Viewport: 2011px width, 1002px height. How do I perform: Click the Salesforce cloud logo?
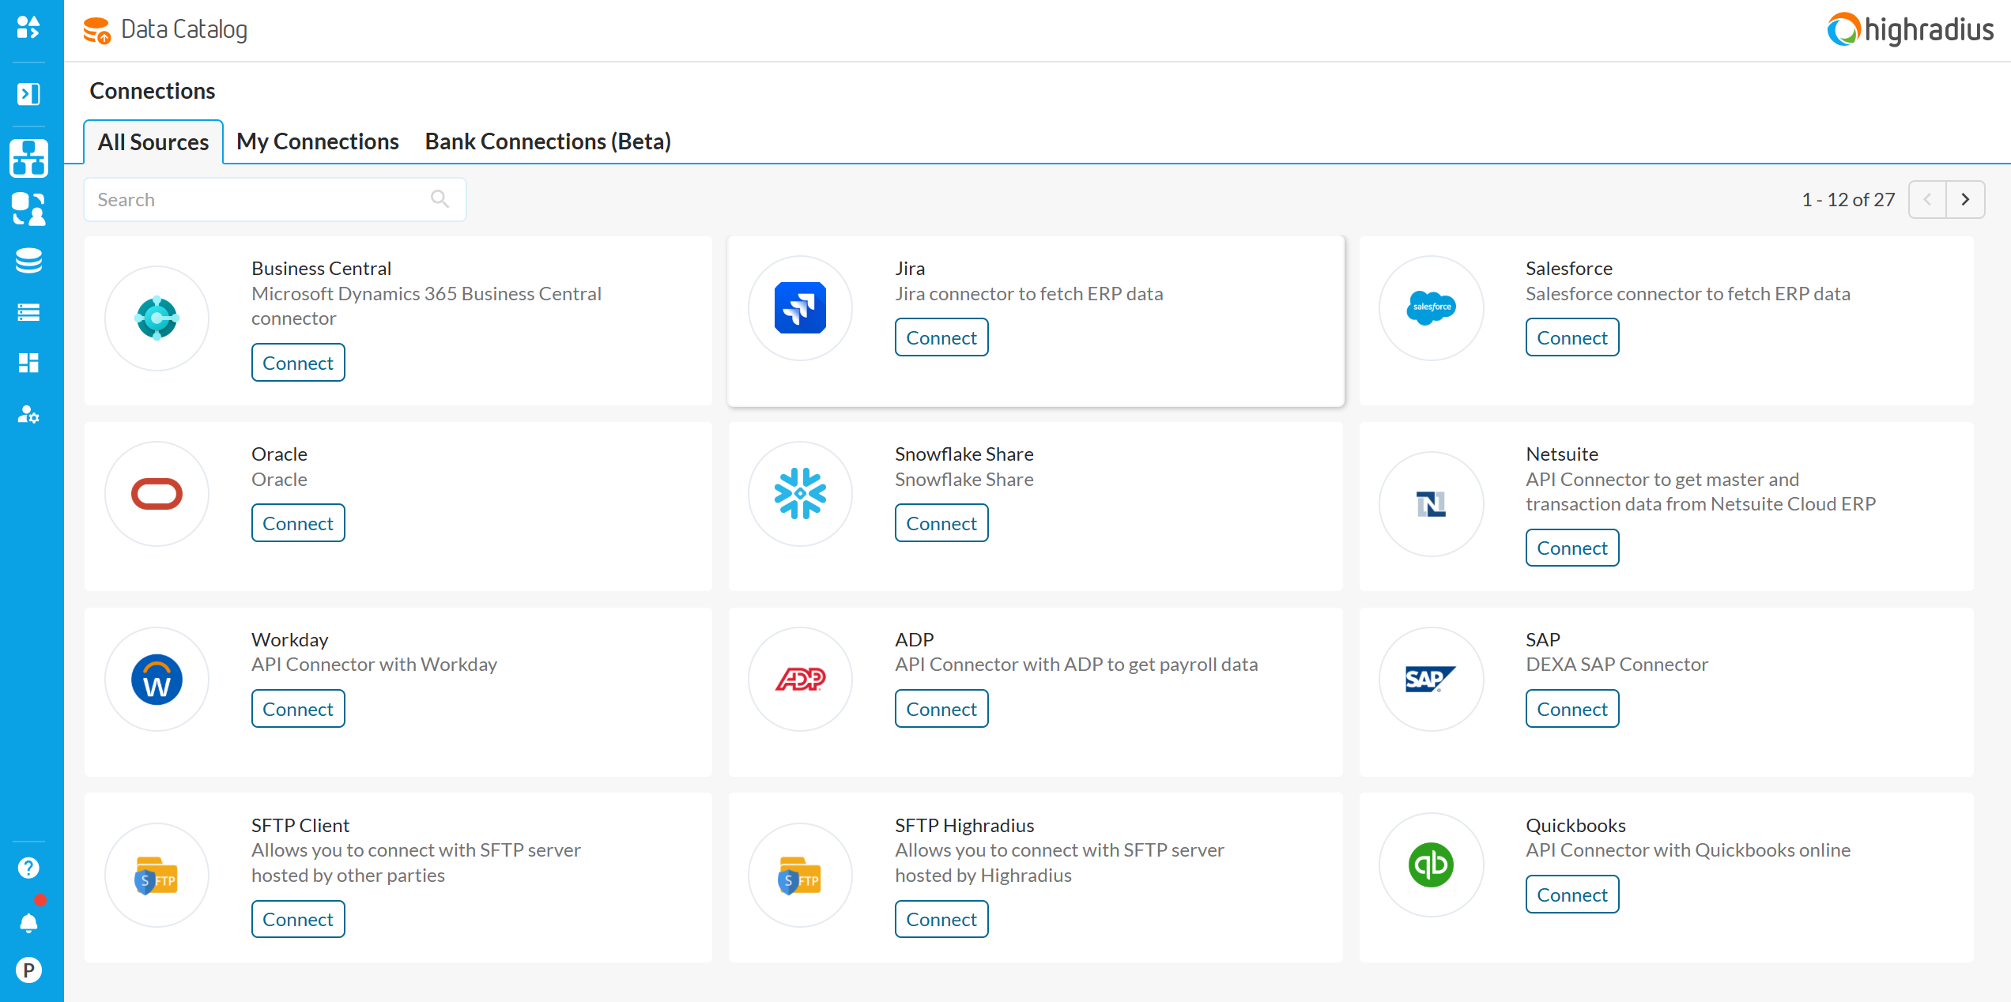[x=1431, y=308]
